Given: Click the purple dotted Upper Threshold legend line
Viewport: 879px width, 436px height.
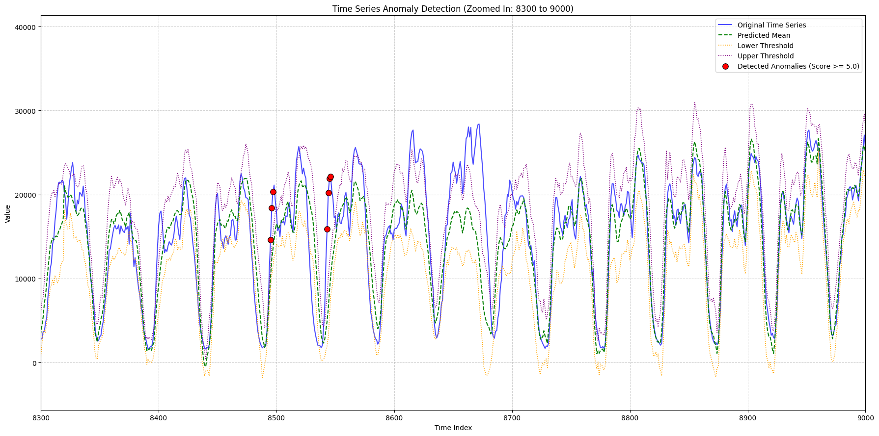Looking at the screenshot, I should point(725,56).
